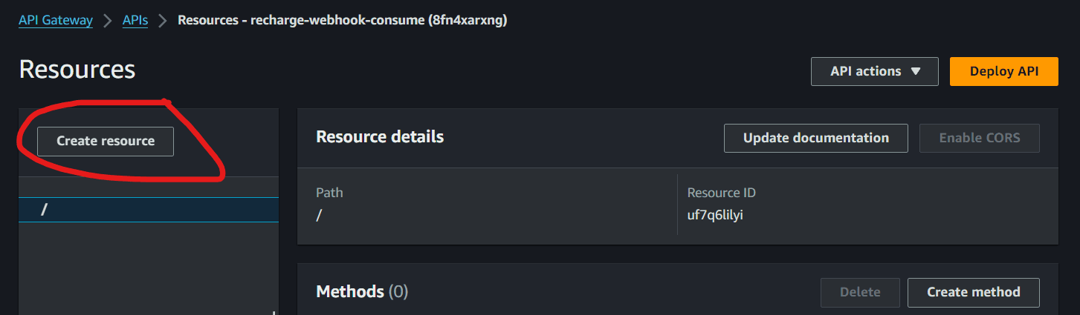Screen dimensions: 1080x315
Task: Click the chevron after APIs breadcrumb
Action: coord(163,21)
